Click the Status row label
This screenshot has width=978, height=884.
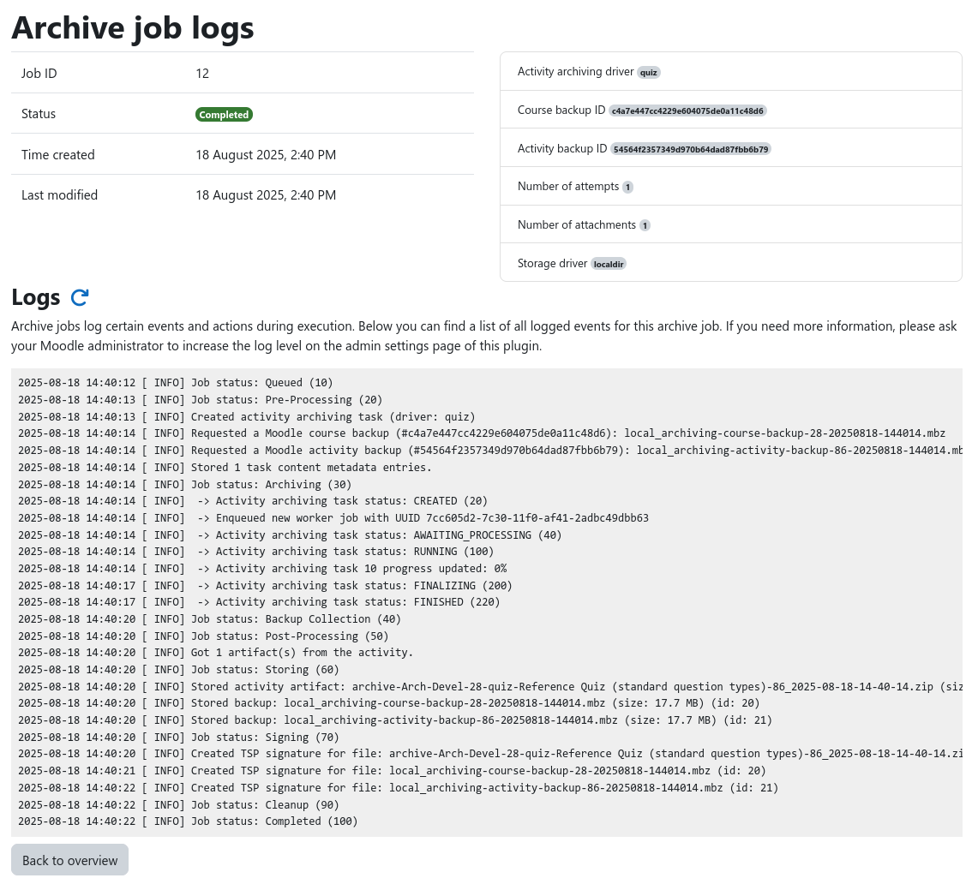(39, 114)
